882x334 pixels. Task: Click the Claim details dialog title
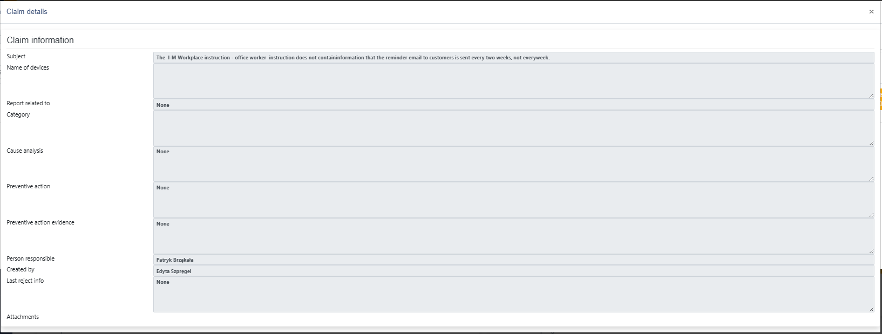click(x=27, y=11)
